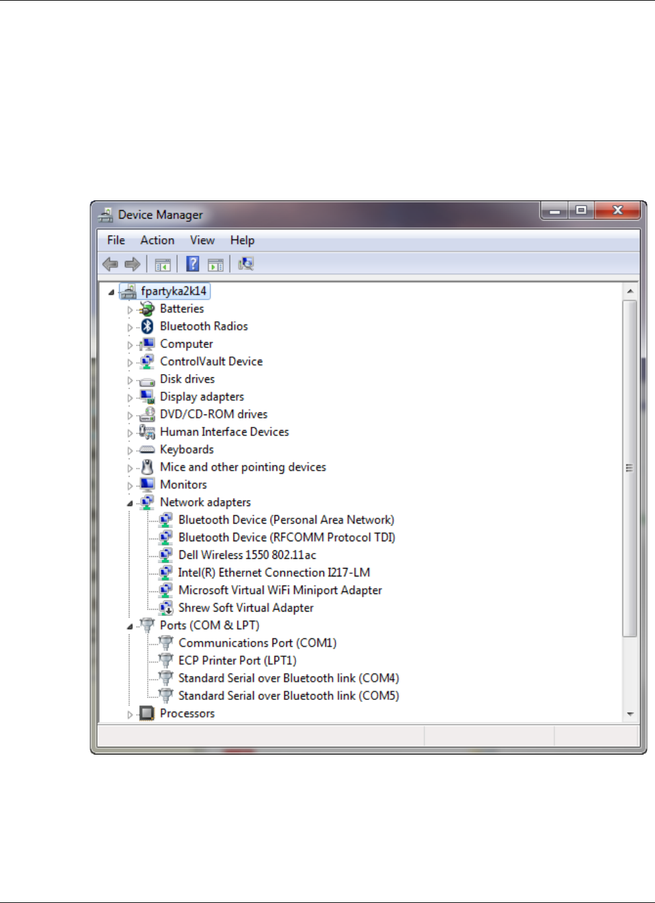Image resolution: width=655 pixels, height=903 pixels.
Task: Click the DVD/CD-ROM drives icon
Action: (148, 414)
